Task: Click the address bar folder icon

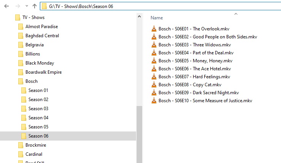Action: [x=44, y=6]
